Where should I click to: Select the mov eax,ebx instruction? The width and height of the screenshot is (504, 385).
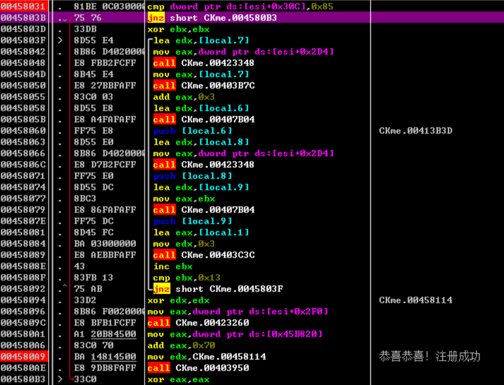point(184,199)
